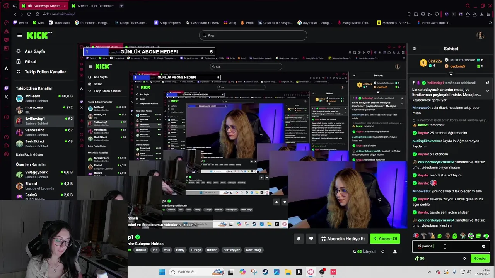Open OBS Studio from taskbar

322,272
